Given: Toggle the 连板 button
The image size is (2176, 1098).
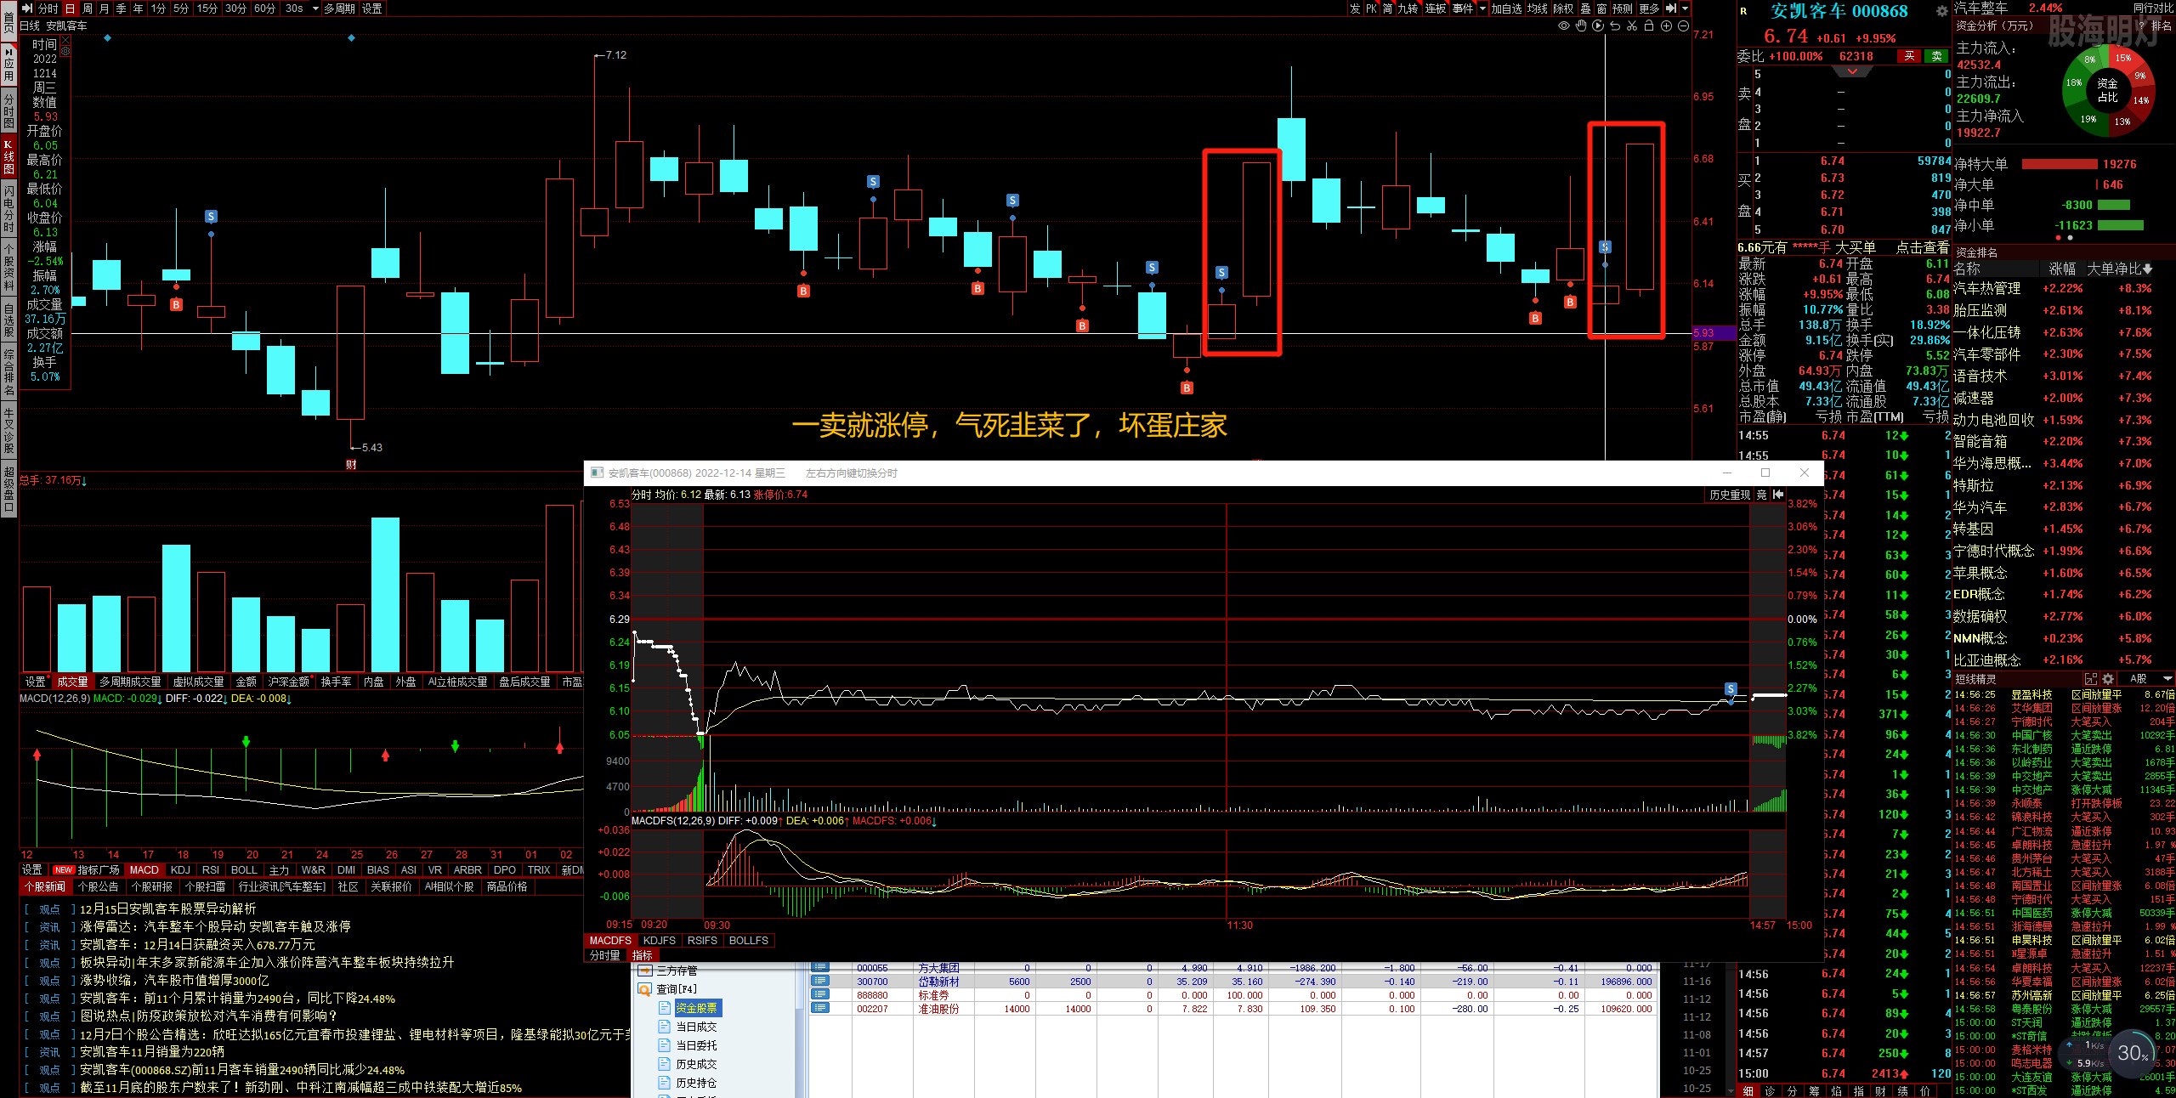Looking at the screenshot, I should click(x=1436, y=8).
